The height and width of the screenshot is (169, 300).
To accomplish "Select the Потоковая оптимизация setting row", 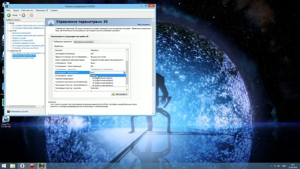I will 90,54.
